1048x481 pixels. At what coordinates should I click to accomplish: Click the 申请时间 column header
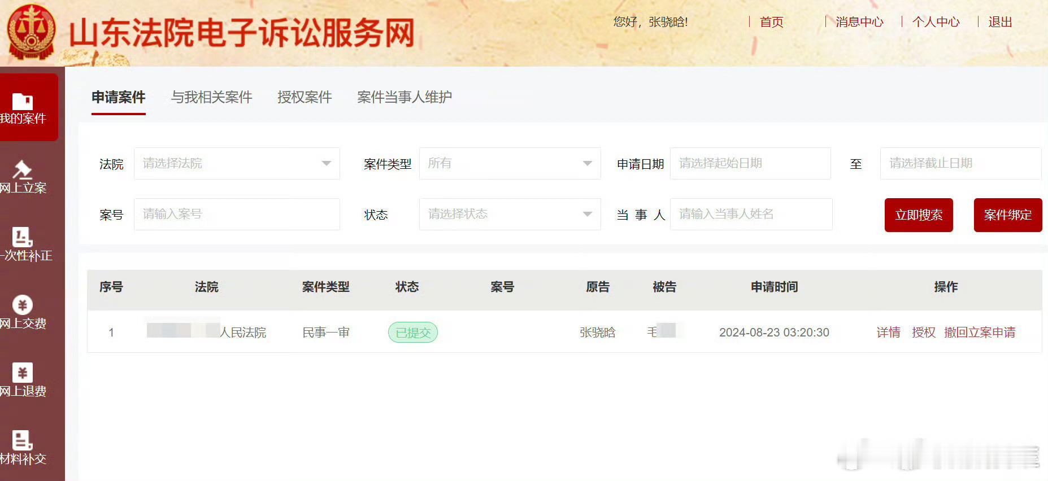774,287
